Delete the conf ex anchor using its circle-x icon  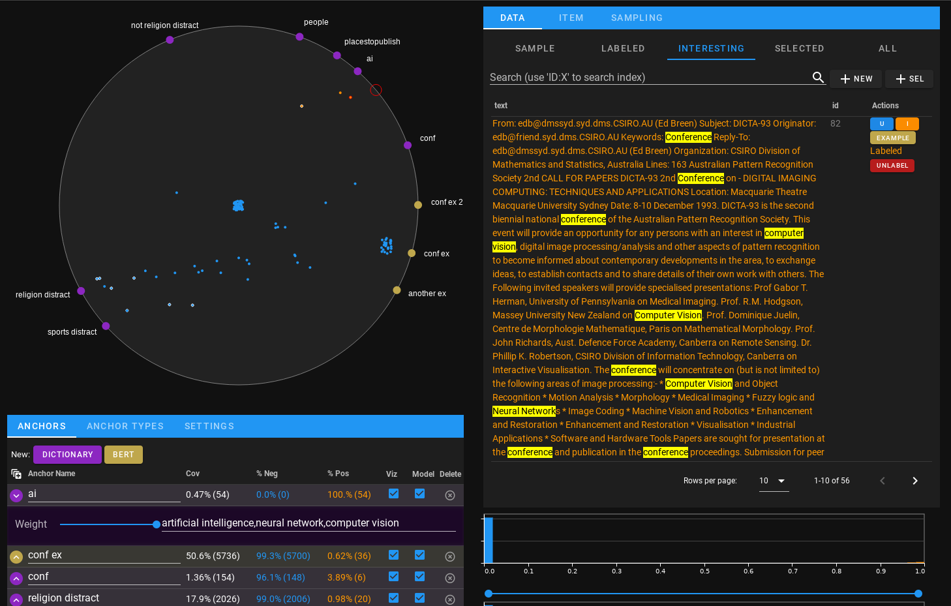pyautogui.click(x=449, y=556)
